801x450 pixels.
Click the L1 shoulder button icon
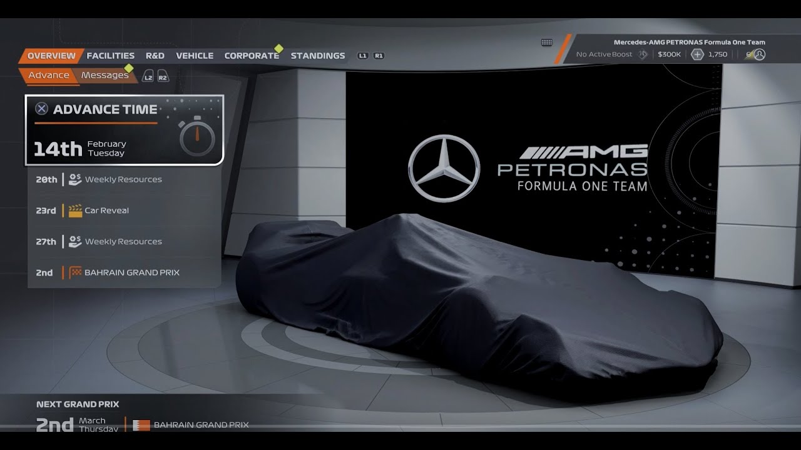tap(363, 56)
